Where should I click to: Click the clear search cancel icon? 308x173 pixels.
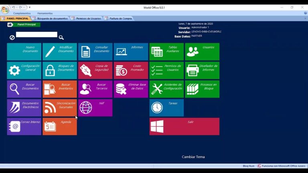(x=12, y=38)
